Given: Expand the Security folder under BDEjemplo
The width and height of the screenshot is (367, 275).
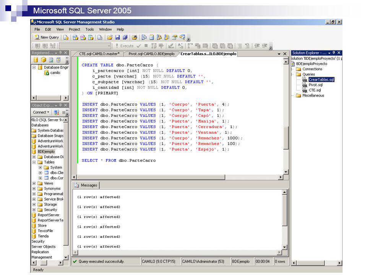Looking at the screenshot, I should point(34,210).
